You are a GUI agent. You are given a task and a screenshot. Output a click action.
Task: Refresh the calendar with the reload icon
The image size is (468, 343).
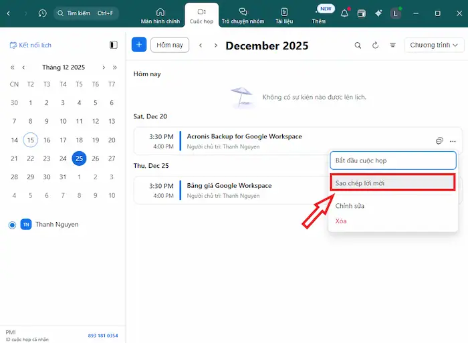[x=375, y=45]
